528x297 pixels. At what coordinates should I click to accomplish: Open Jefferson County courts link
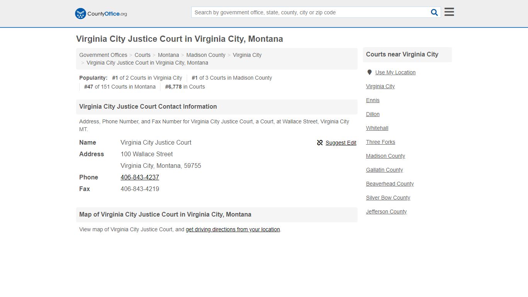click(387, 212)
